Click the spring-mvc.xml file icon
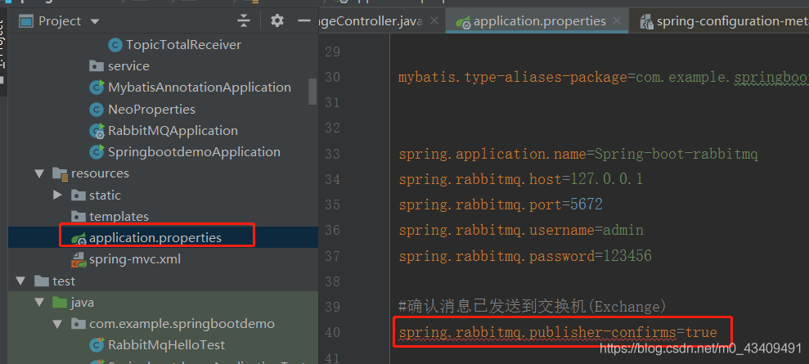Screen dimensions: 809x364 (79, 259)
